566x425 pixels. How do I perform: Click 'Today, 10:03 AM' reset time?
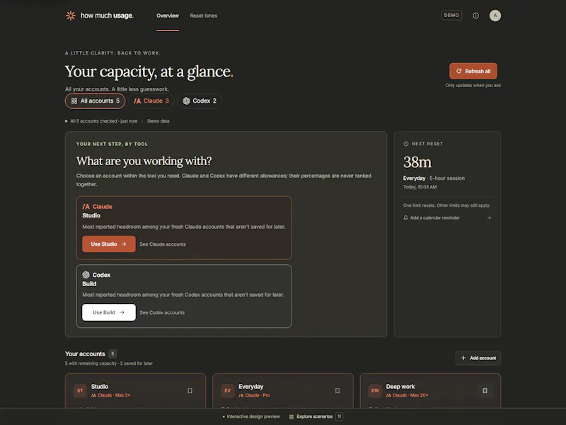coord(420,187)
